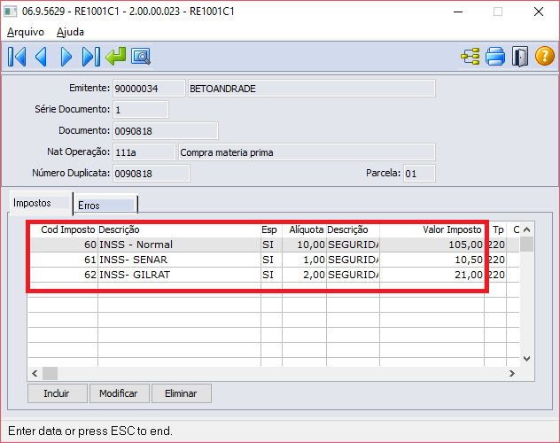Click the grid scroll down arrow
The height and width of the screenshot is (443, 560).
point(527,359)
